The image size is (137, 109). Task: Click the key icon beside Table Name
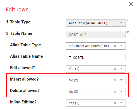click(7, 33)
